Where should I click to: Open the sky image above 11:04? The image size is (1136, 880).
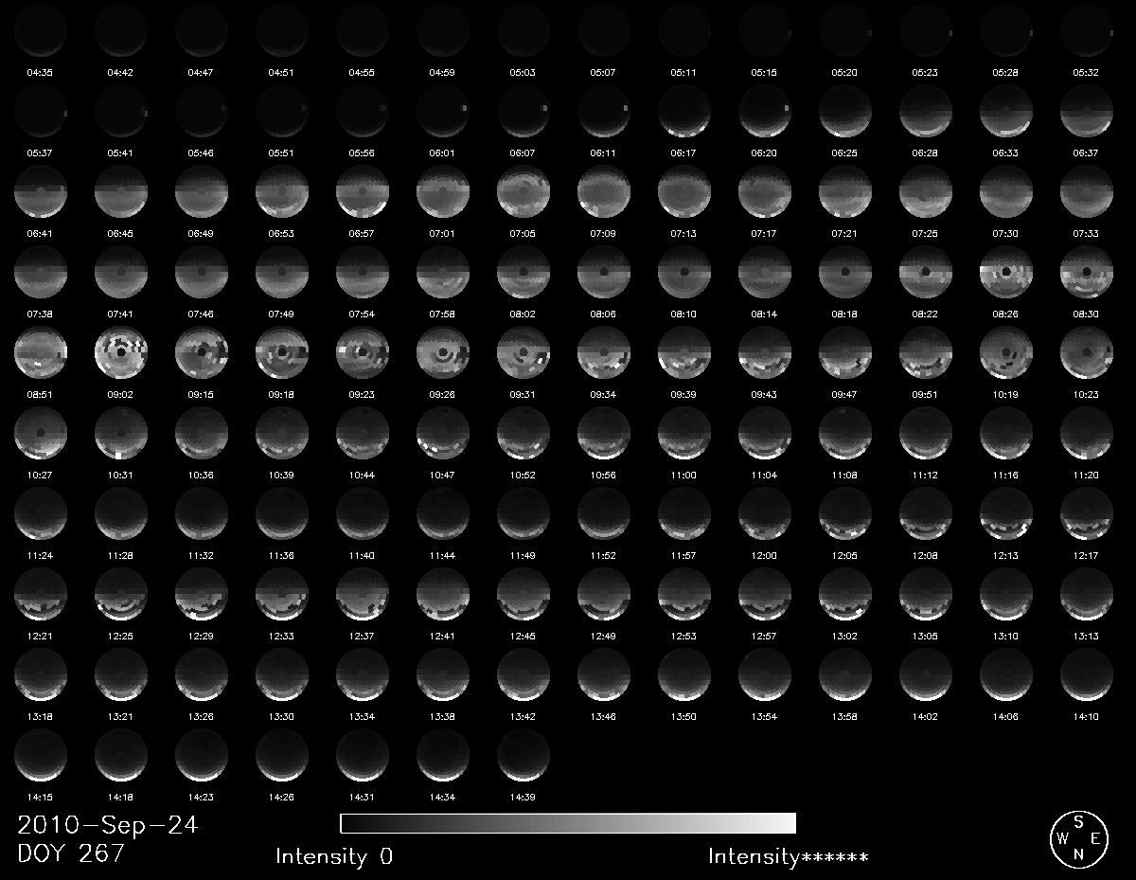(765, 434)
